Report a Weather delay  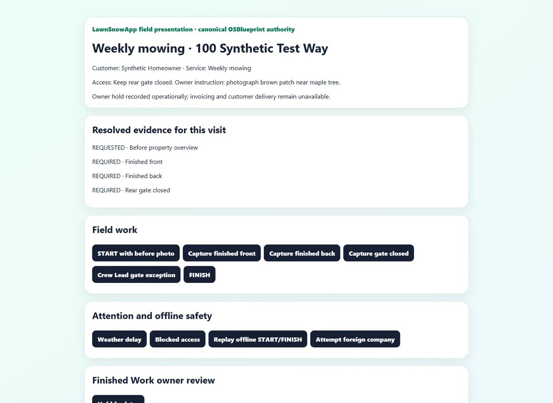(x=119, y=339)
